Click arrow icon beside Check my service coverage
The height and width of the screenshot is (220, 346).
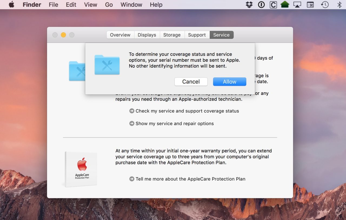132,111
